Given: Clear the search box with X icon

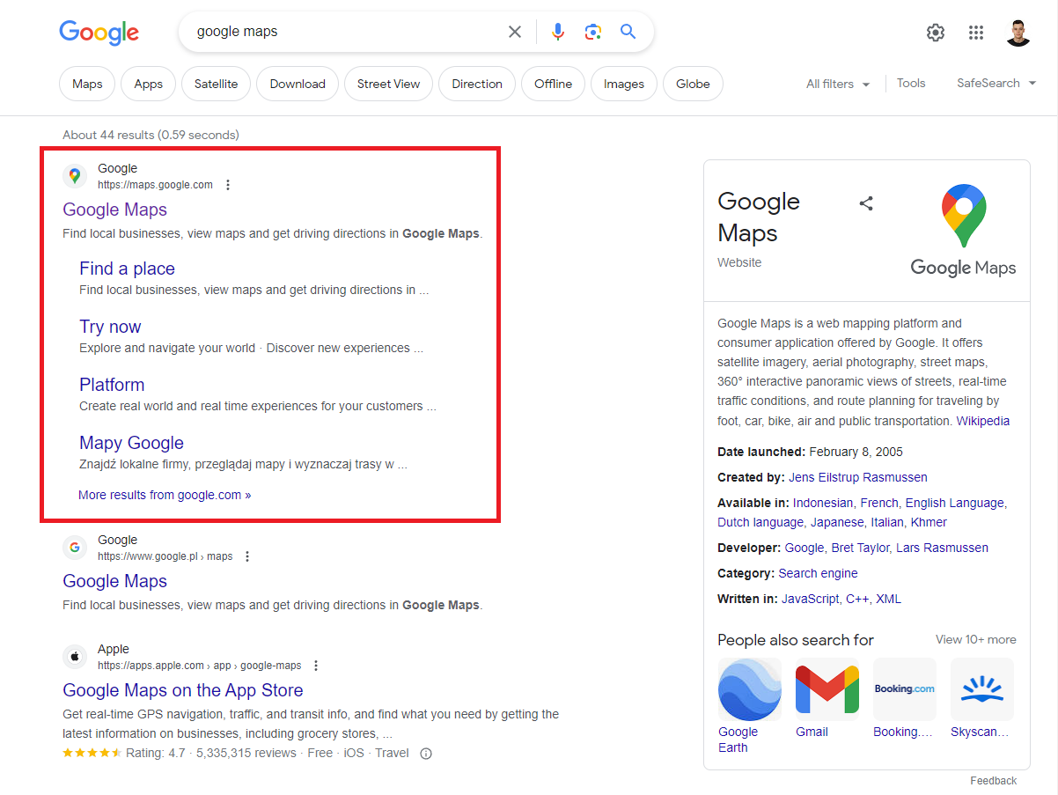Looking at the screenshot, I should pos(515,32).
